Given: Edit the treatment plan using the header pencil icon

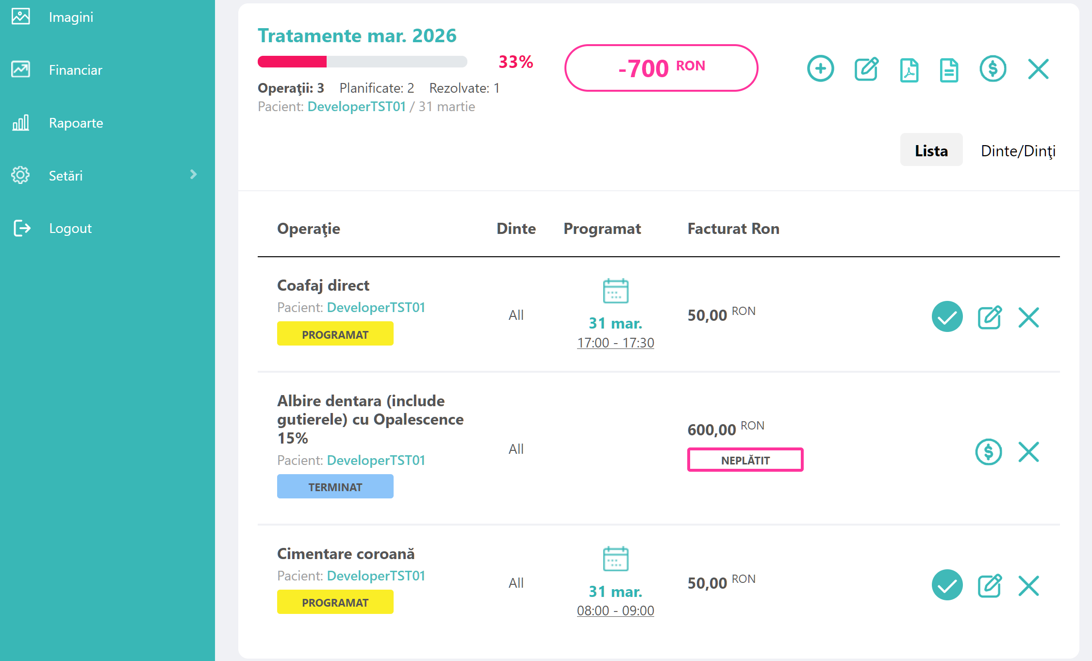Looking at the screenshot, I should coord(866,69).
